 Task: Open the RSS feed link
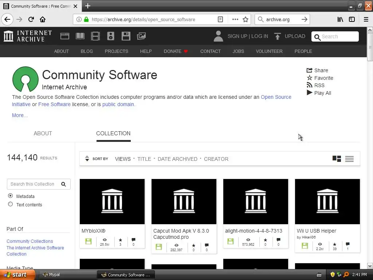pyautogui.click(x=315, y=85)
